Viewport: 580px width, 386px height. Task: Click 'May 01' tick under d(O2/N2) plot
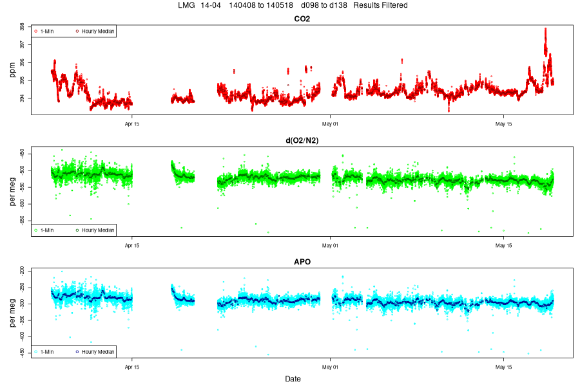330,246
